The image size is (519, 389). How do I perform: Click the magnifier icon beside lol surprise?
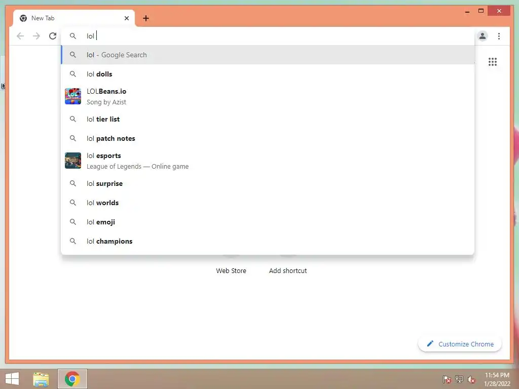tap(73, 183)
